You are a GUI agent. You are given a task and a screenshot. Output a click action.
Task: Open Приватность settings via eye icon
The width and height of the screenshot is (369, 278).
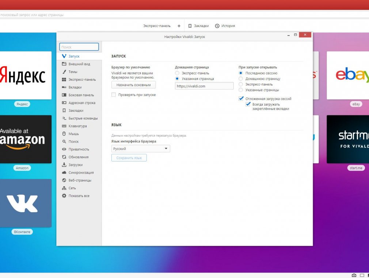[x=64, y=149]
